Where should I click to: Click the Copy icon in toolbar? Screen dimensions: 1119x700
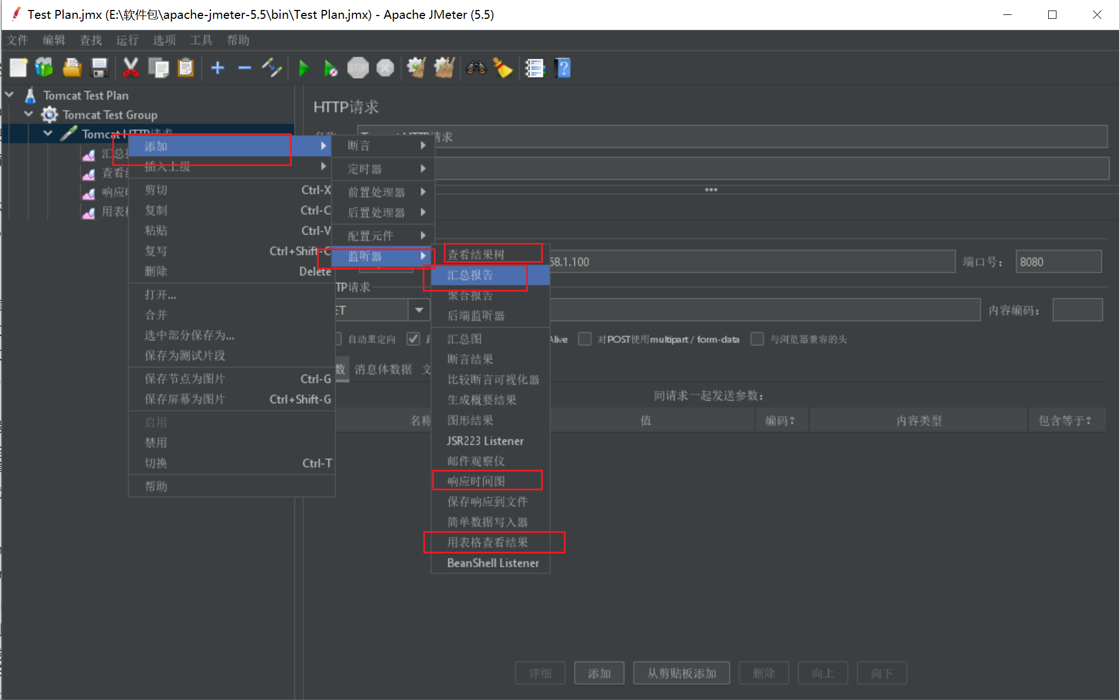(158, 68)
